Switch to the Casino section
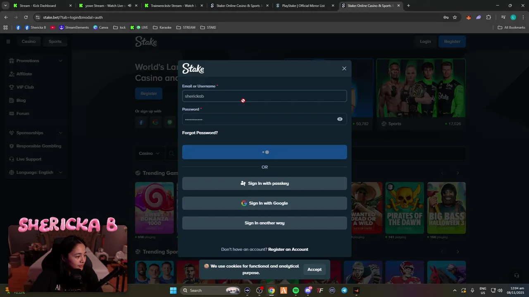This screenshot has width=529, height=297. tap(29, 41)
